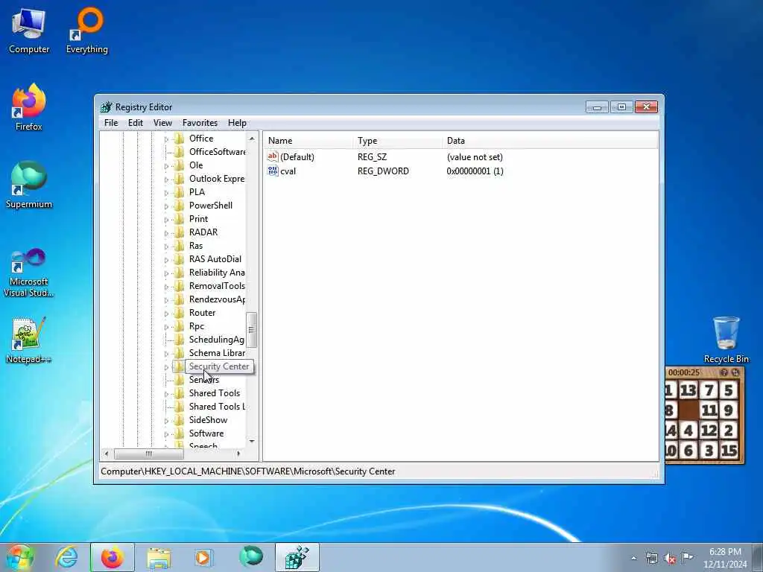This screenshot has width=763, height=572.
Task: Expand the SideShow registry key
Action: point(166,420)
